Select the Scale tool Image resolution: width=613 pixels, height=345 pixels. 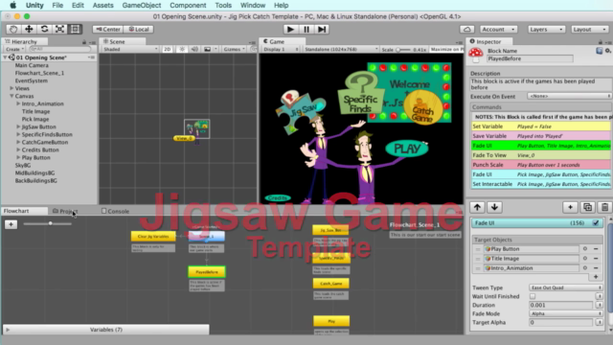coord(59,29)
